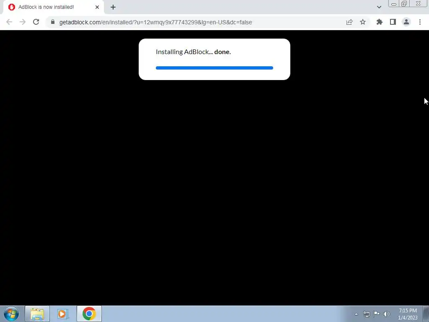
Task: Open a new tab
Action: point(113,7)
